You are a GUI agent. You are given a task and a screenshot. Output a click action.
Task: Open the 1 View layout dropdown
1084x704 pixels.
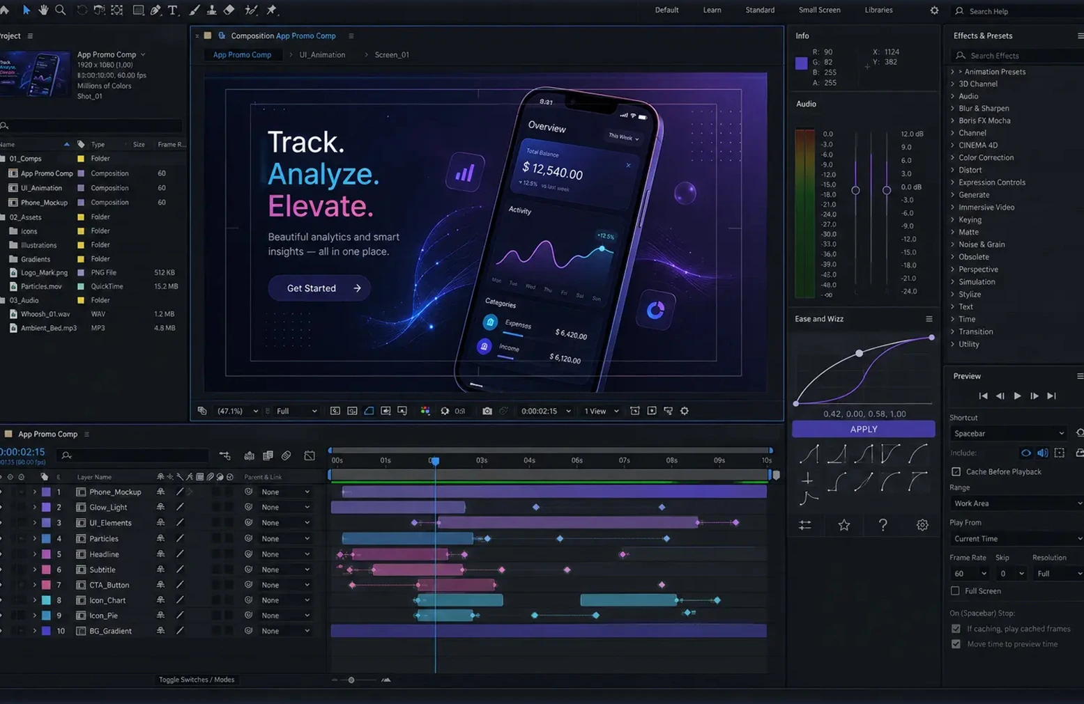coord(601,411)
